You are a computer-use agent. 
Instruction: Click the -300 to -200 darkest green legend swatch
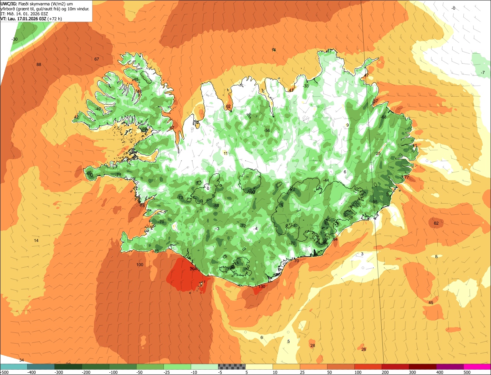[68, 366]
